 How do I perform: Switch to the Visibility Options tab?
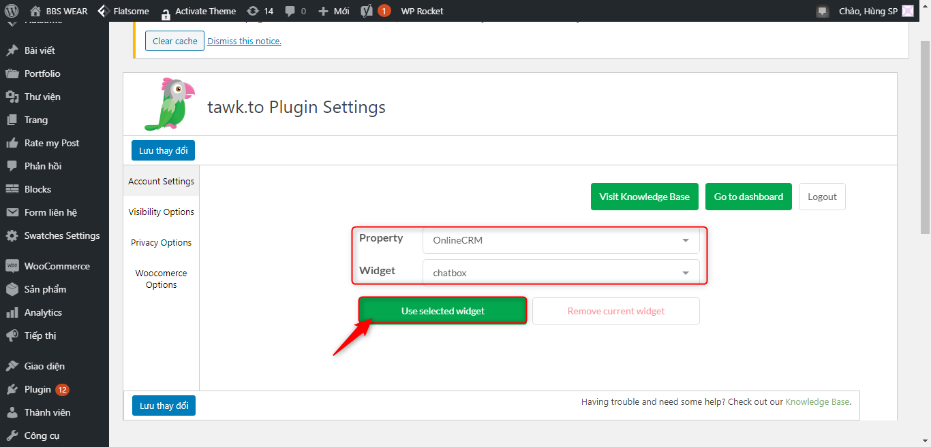(162, 212)
